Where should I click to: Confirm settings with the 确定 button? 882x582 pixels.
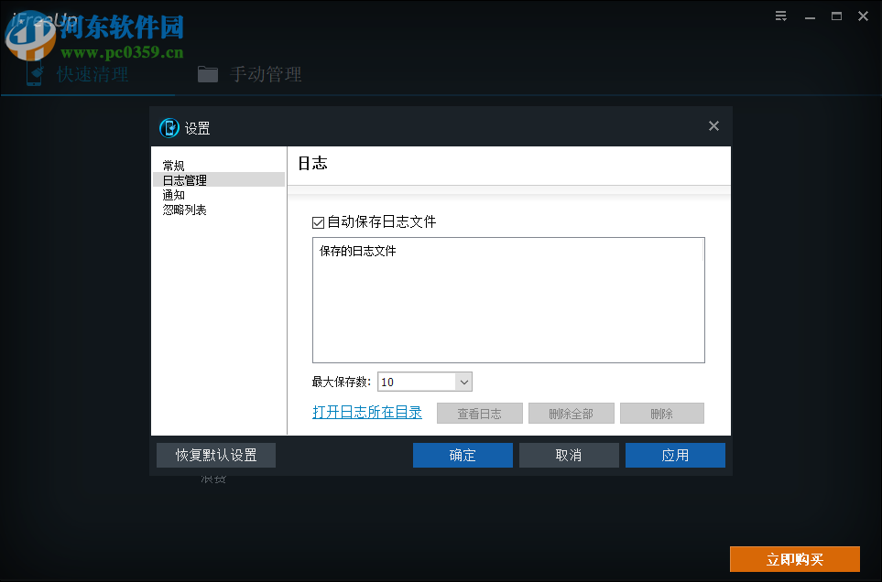[x=463, y=455]
